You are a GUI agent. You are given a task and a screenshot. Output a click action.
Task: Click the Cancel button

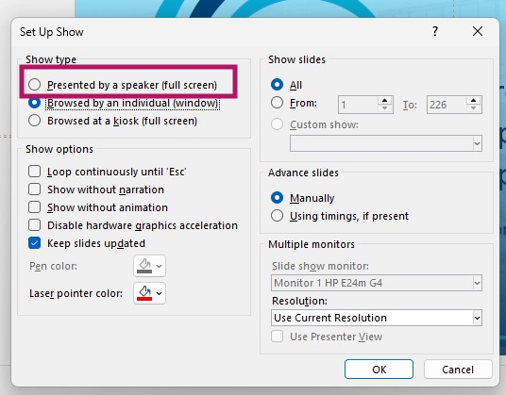click(458, 370)
